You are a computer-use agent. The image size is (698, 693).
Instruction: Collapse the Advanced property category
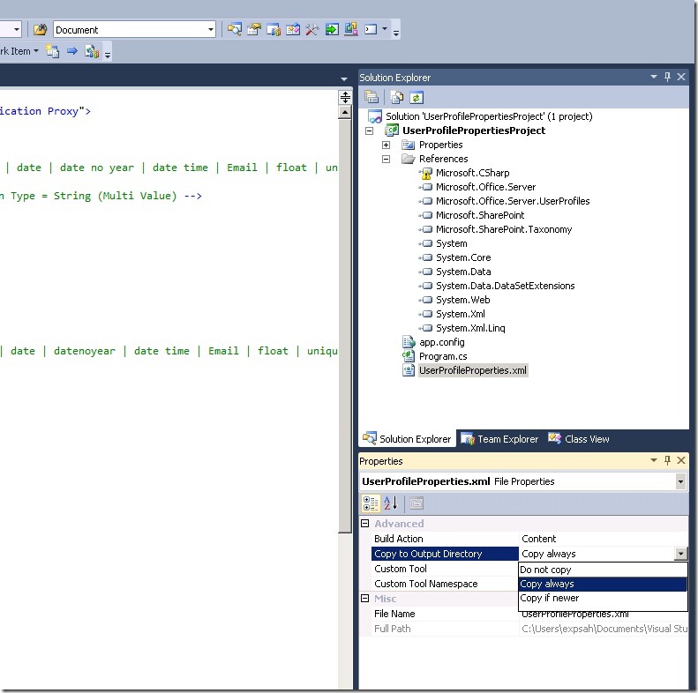pyautogui.click(x=365, y=524)
